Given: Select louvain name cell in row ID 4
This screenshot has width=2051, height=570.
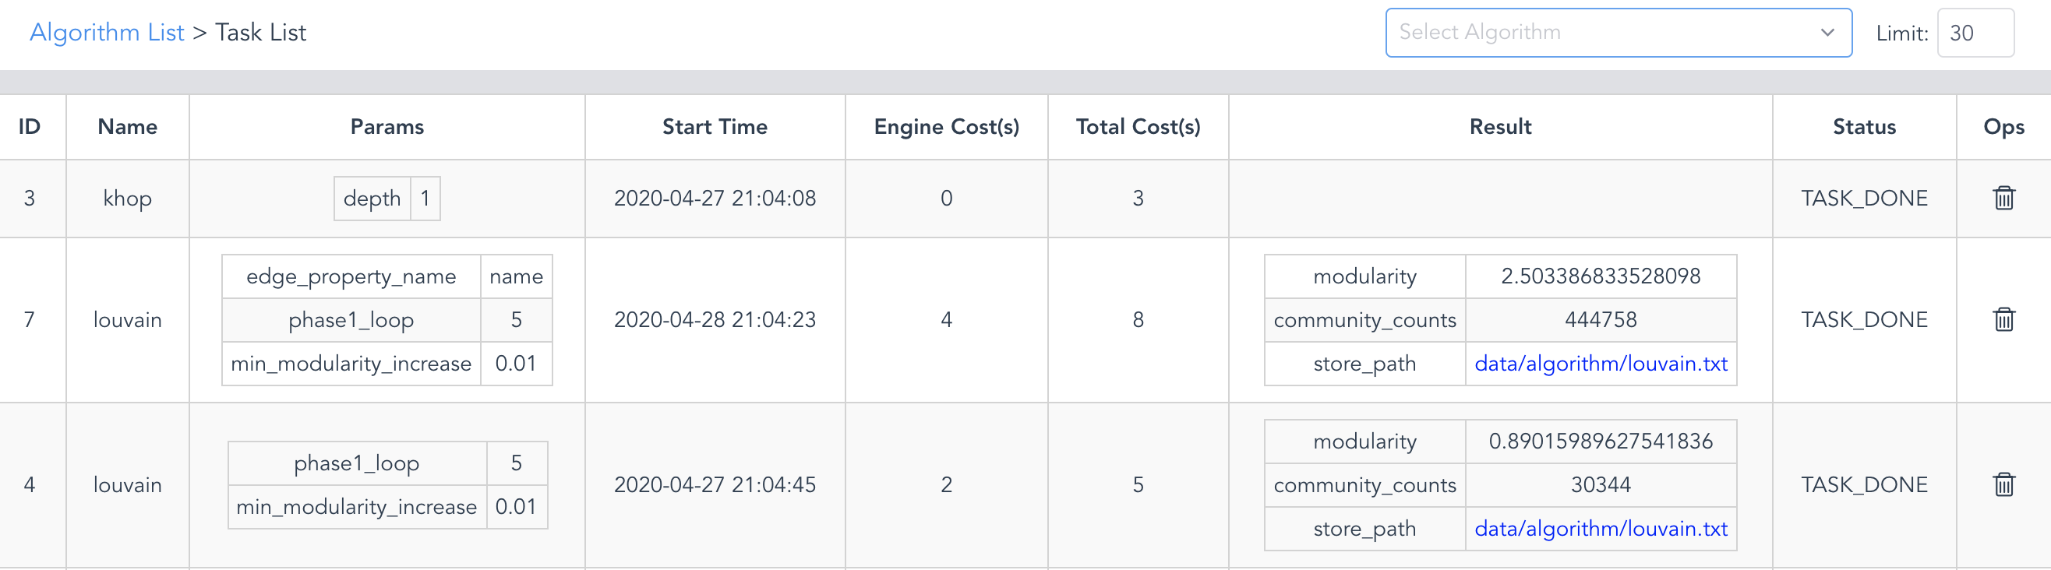Looking at the screenshot, I should click(x=127, y=485).
